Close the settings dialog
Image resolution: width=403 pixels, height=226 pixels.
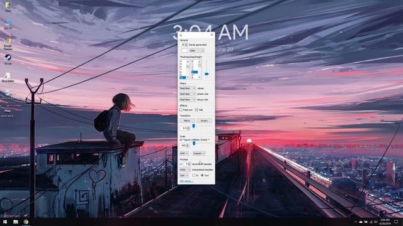point(212,35)
